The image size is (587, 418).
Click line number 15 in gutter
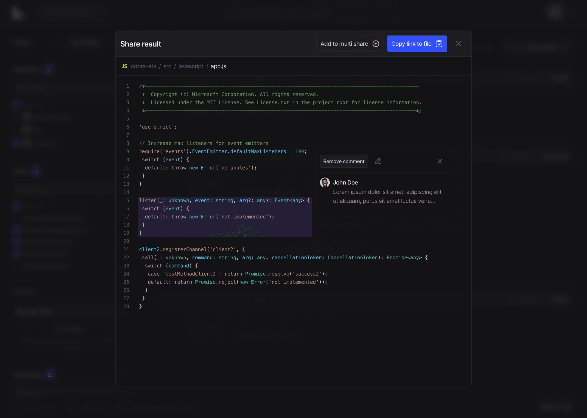pos(126,201)
